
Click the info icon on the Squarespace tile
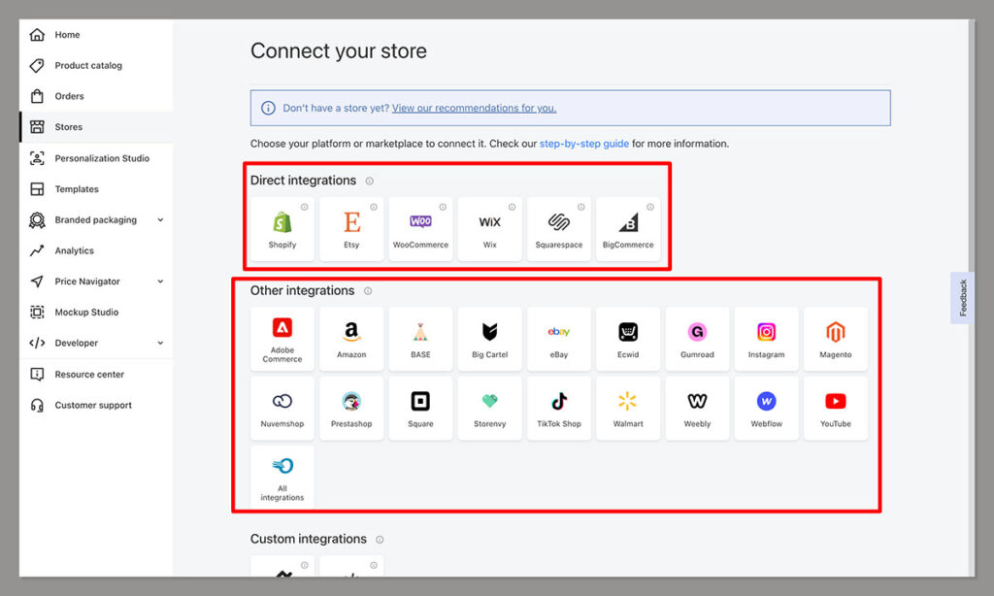[580, 208]
